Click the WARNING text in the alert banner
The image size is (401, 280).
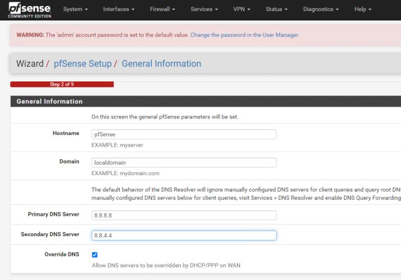pos(30,35)
